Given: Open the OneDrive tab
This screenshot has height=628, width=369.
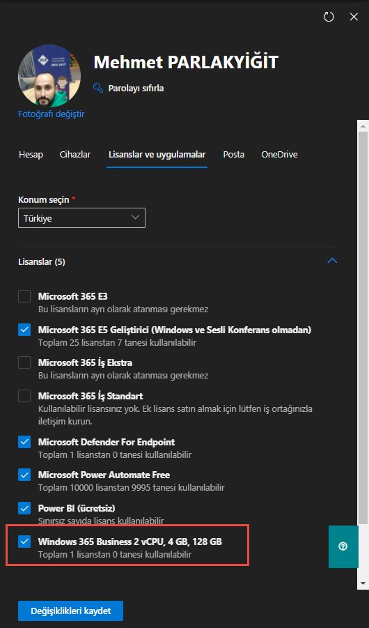Looking at the screenshot, I should click(x=279, y=155).
